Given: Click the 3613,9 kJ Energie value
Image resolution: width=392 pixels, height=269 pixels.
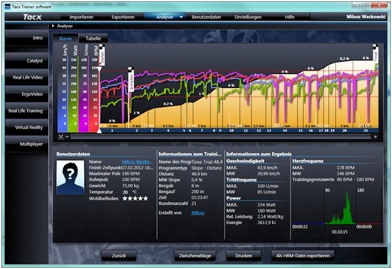Looking at the screenshot, I should coord(266,223).
